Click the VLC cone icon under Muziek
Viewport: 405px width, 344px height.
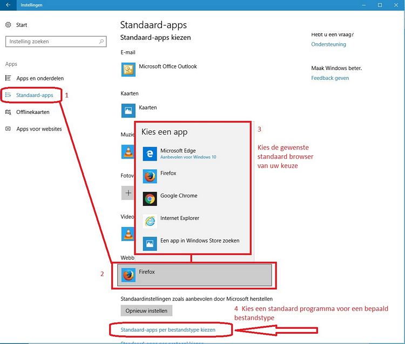(127, 152)
